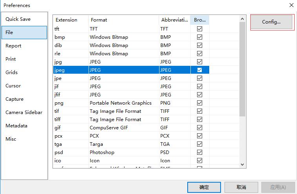
Task: Switch to the Report preferences page
Action: tap(13, 46)
